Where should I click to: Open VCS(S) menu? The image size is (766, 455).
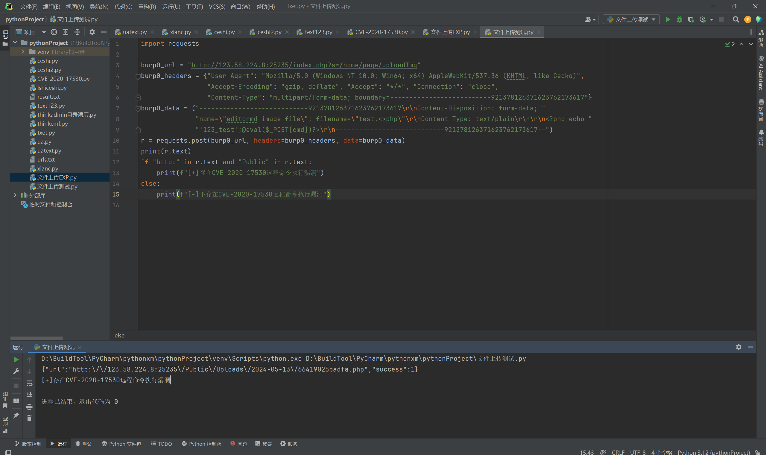(x=217, y=7)
